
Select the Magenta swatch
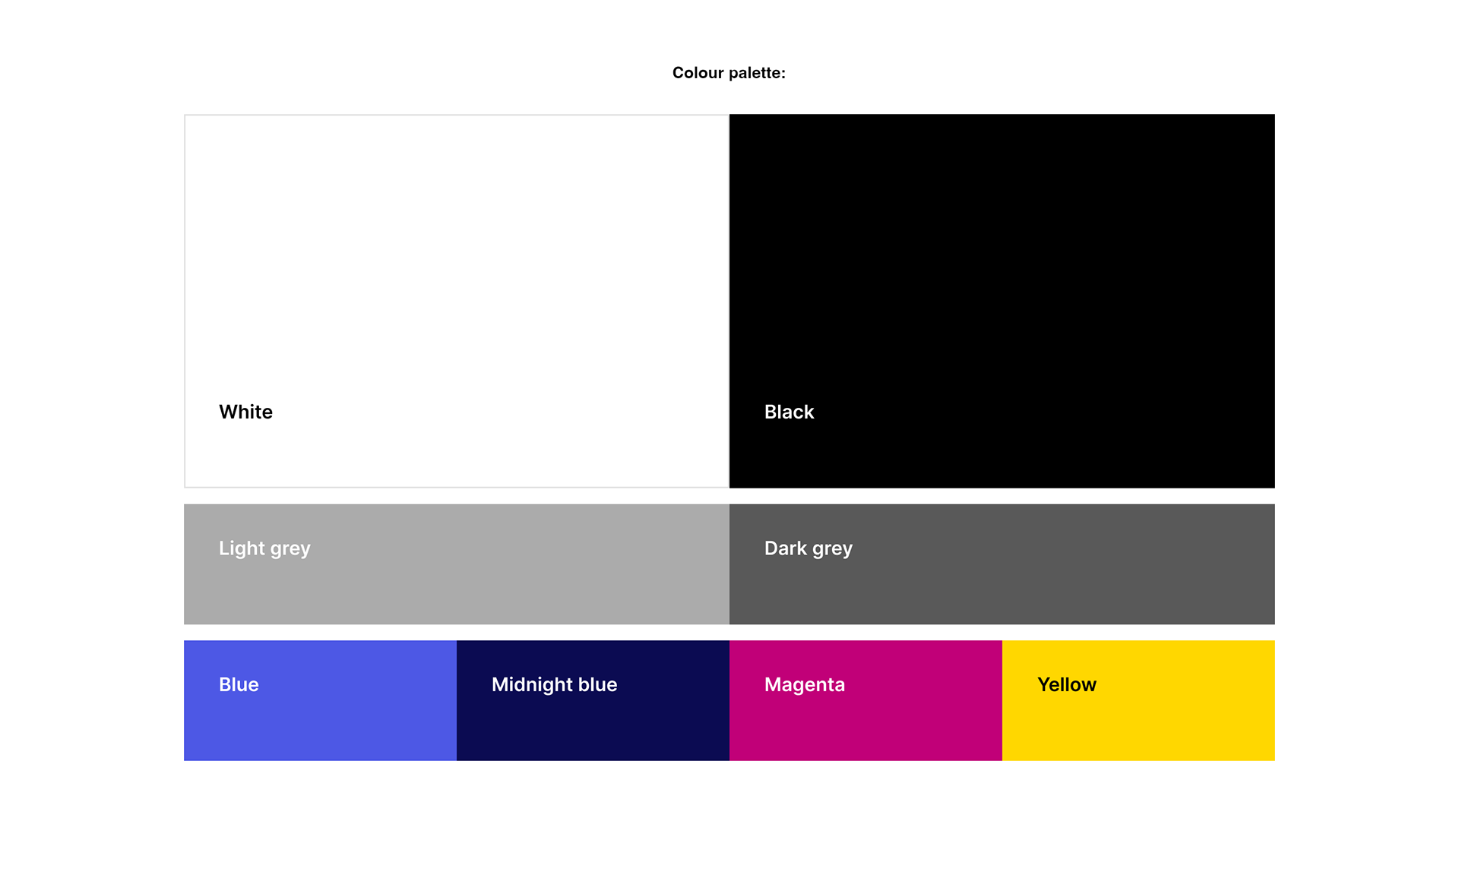866,700
